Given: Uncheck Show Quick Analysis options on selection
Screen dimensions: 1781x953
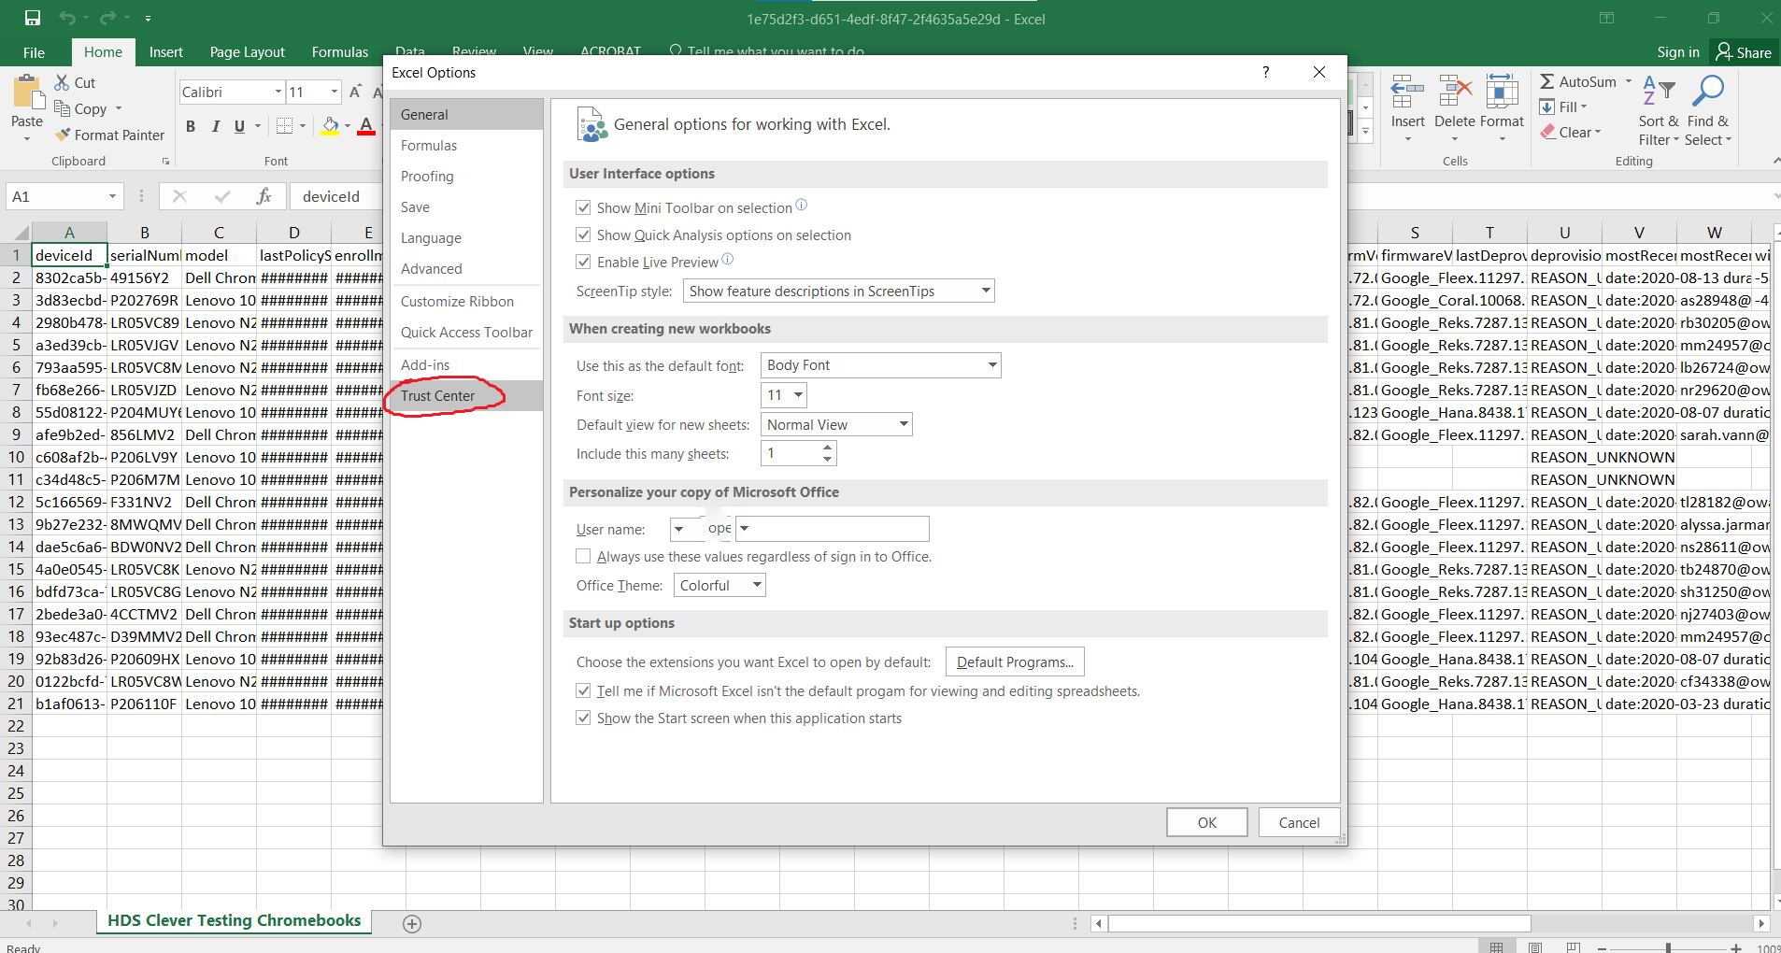Looking at the screenshot, I should [x=583, y=235].
